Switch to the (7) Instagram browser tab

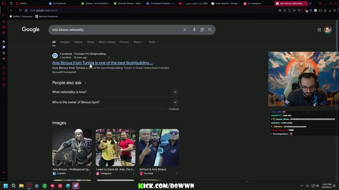point(257,3)
